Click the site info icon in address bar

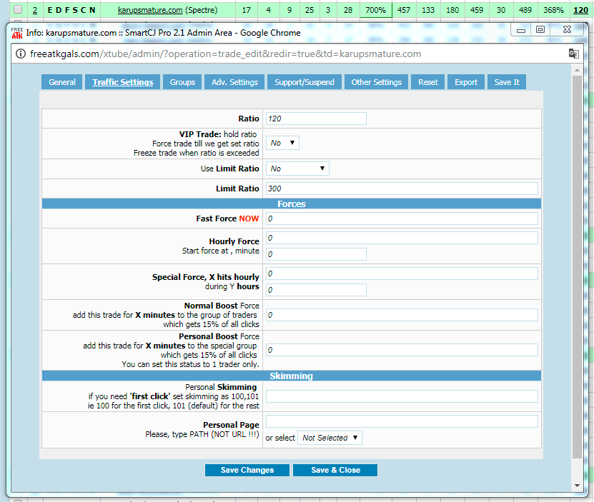(x=21, y=54)
